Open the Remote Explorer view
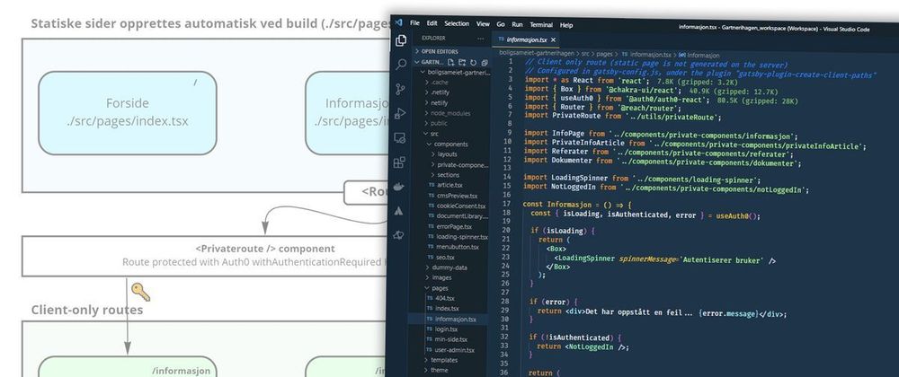The width and height of the screenshot is (899, 377). pos(400,138)
